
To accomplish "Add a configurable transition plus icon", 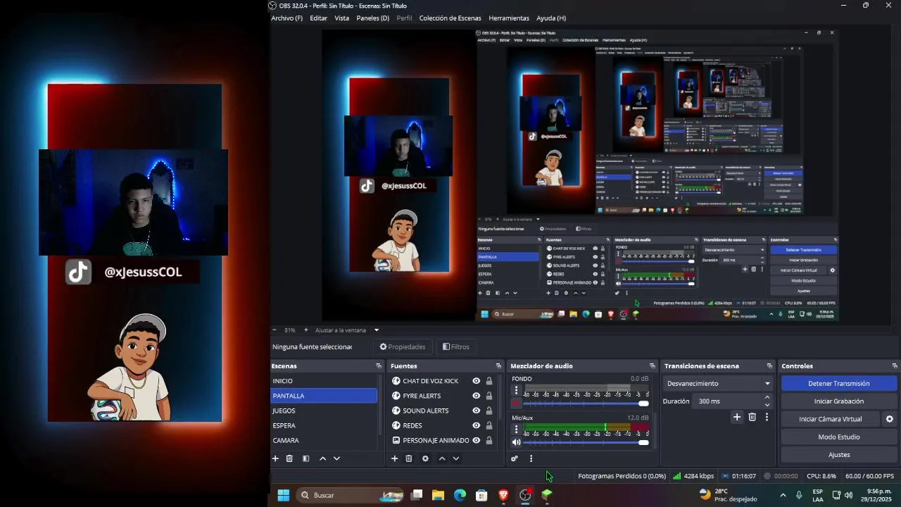I will tap(737, 417).
